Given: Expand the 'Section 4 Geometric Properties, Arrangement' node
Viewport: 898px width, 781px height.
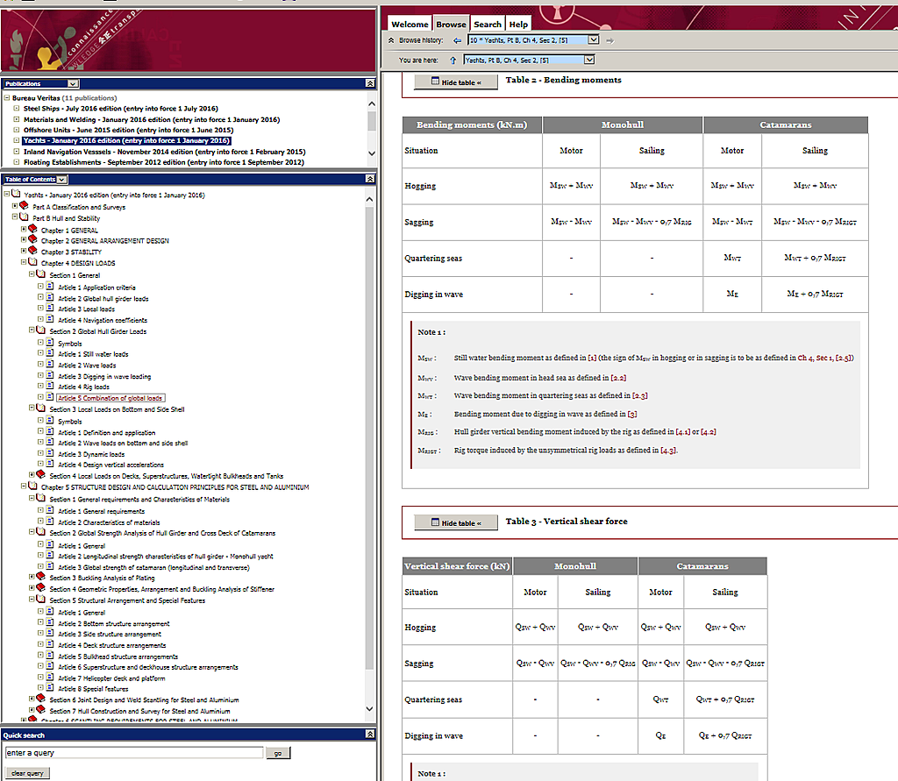Looking at the screenshot, I should coord(32,588).
